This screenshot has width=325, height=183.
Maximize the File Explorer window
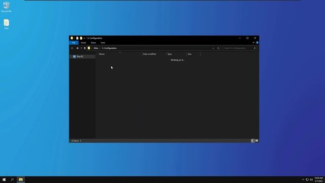coord(247,38)
